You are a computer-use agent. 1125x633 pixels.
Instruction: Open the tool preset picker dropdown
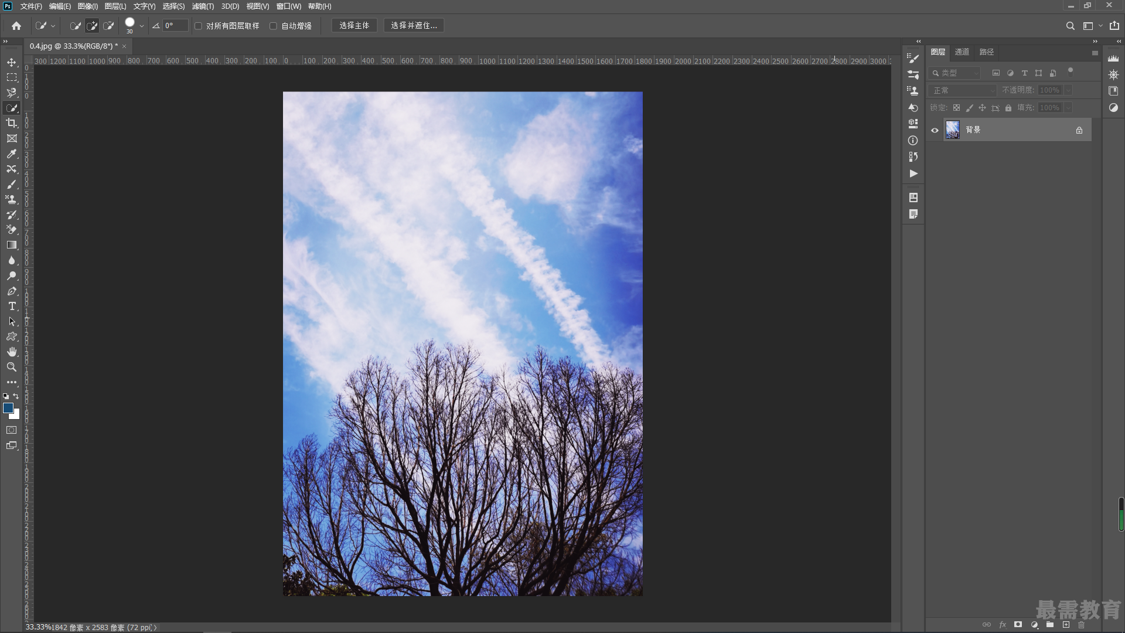click(45, 26)
